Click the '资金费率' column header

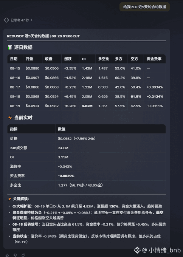[154, 59]
